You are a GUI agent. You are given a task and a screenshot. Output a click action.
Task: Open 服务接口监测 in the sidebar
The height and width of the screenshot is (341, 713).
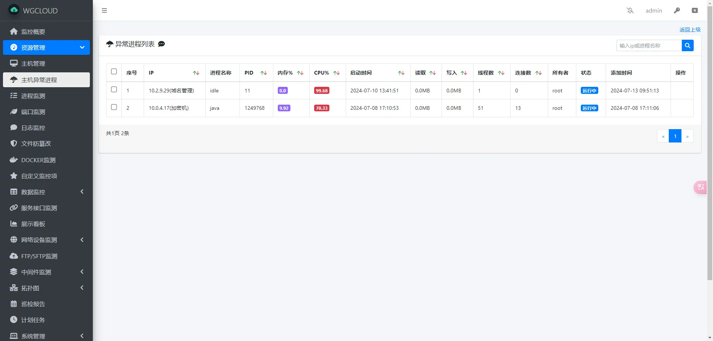pyautogui.click(x=46, y=208)
